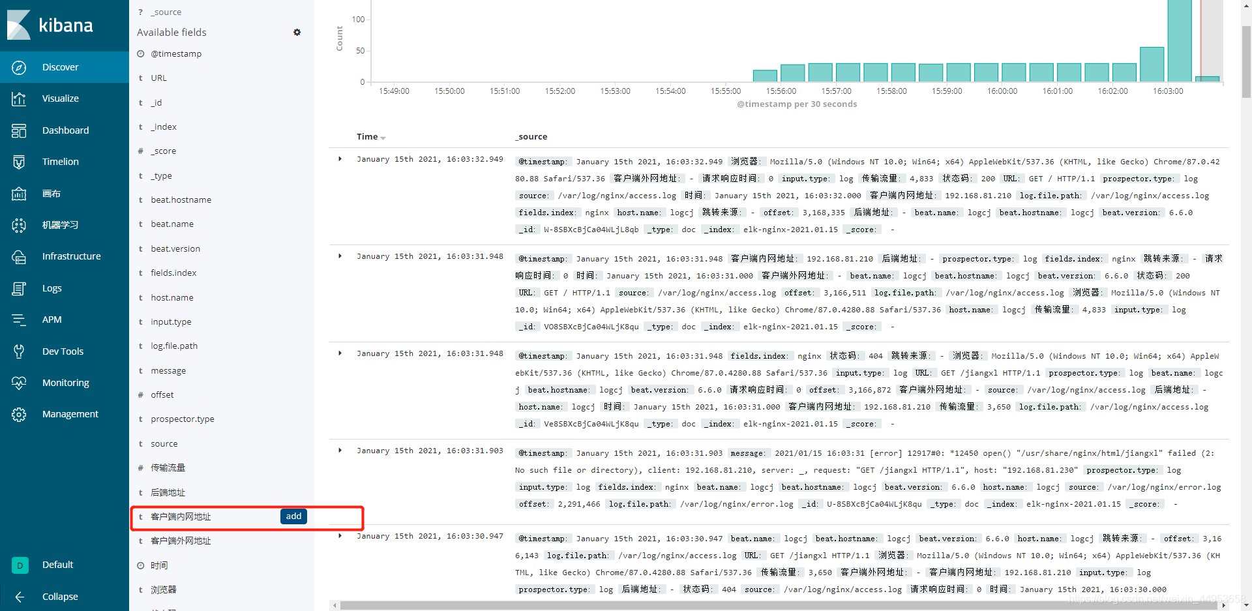Select the _id field
This screenshot has width=1252, height=611.
(x=156, y=102)
